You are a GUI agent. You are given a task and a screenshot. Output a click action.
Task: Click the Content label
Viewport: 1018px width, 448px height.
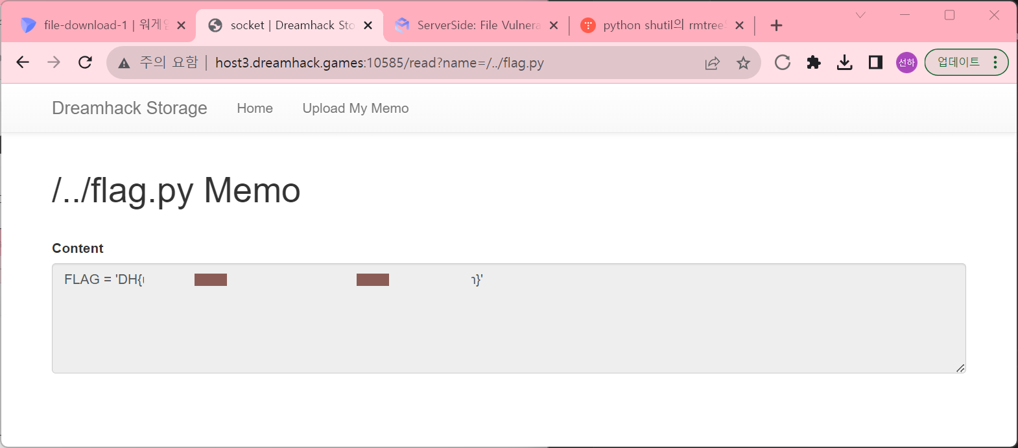tap(78, 248)
